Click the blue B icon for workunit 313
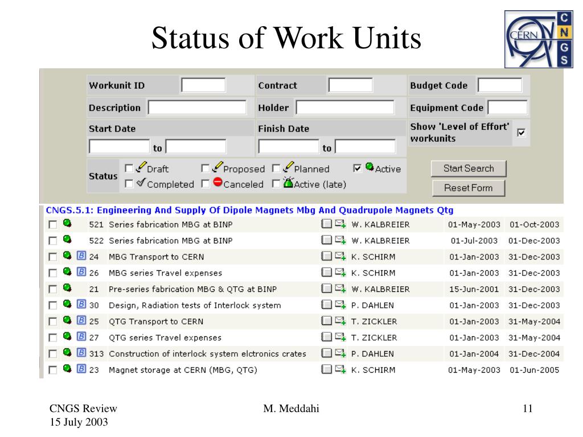This screenshot has width=583, height=437. coord(81,352)
